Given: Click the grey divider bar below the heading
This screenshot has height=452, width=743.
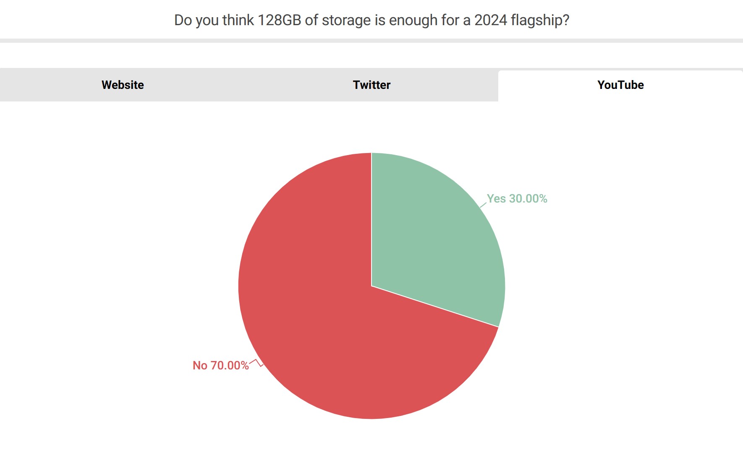Looking at the screenshot, I should 371,41.
